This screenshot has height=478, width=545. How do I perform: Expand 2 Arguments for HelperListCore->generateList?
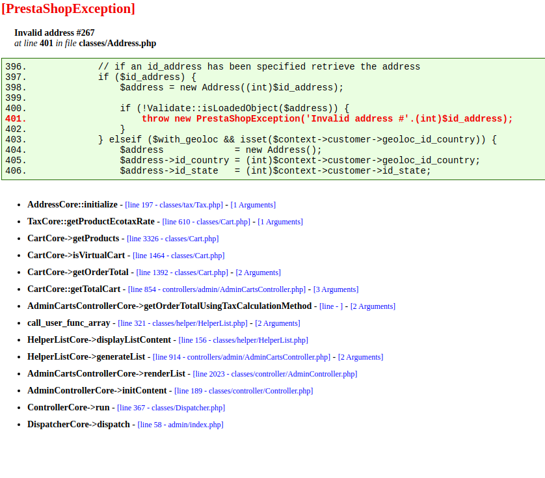pyautogui.click(x=361, y=358)
